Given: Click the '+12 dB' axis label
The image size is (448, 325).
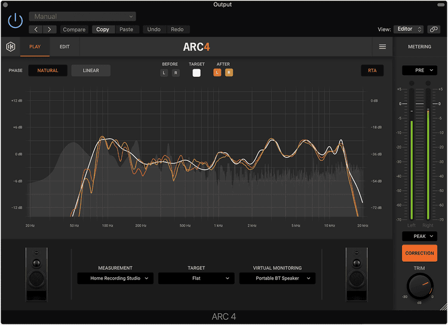Looking at the screenshot, I should tap(17, 101).
